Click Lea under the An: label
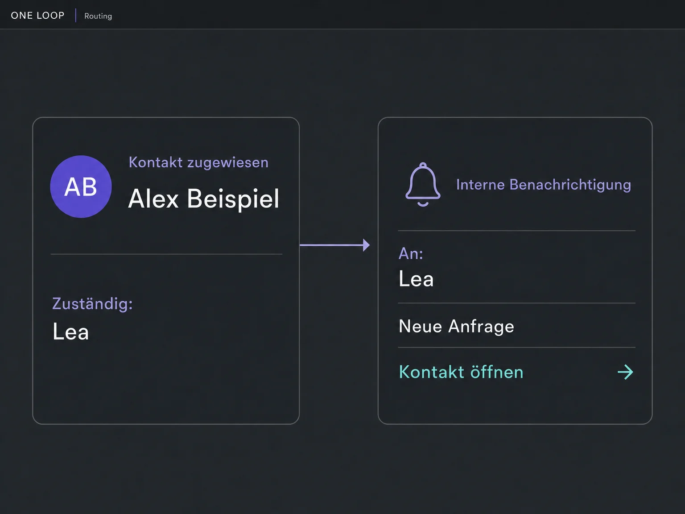Screen dimensions: 685x514 [x=416, y=279]
